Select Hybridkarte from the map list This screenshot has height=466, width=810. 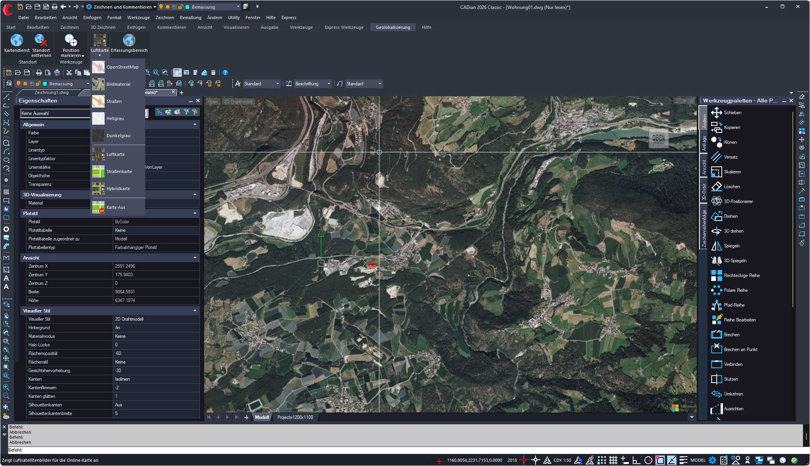(x=118, y=189)
